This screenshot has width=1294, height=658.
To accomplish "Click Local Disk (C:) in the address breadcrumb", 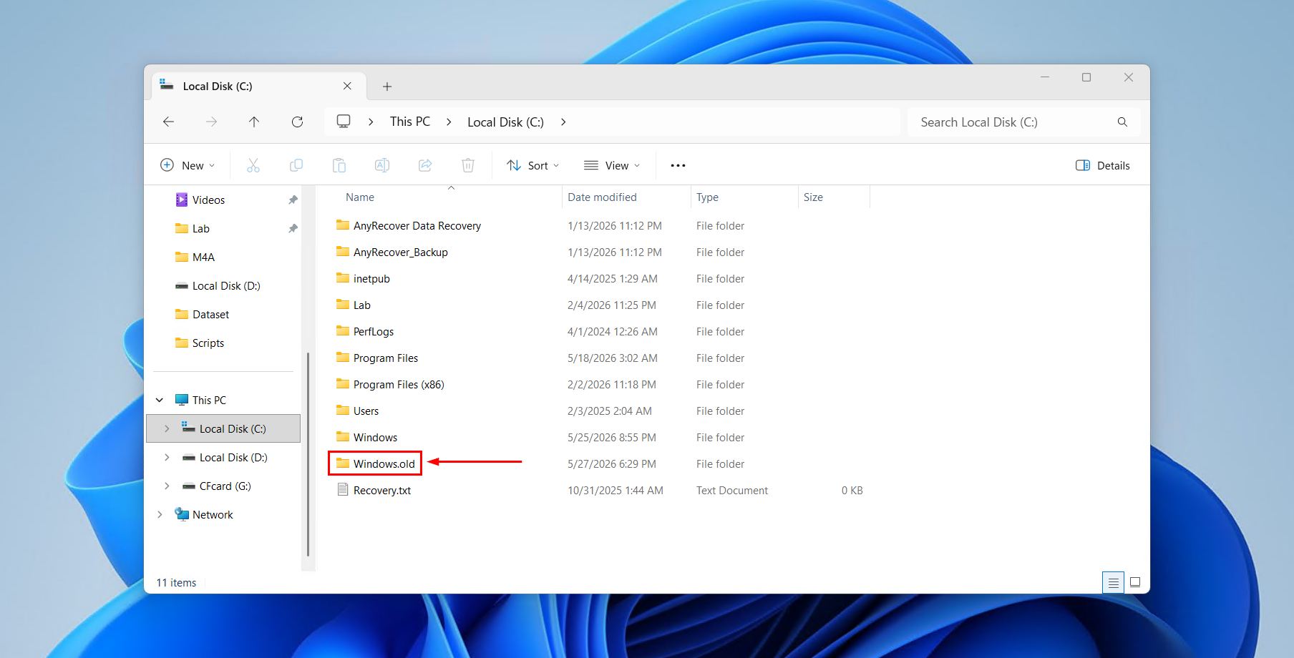I will (x=505, y=122).
